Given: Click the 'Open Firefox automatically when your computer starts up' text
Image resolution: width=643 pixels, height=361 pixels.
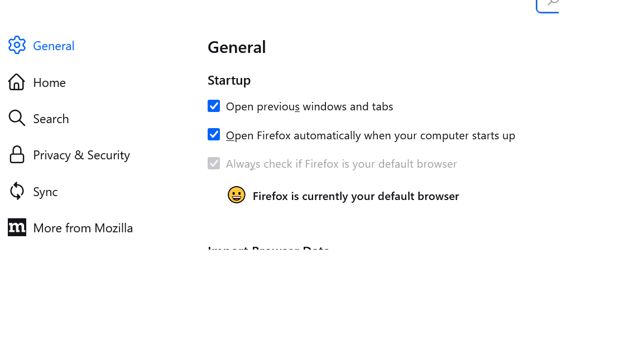Looking at the screenshot, I should (370, 135).
